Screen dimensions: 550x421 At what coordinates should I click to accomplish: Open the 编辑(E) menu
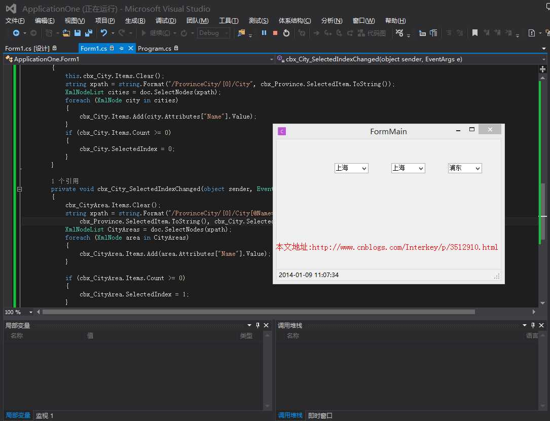45,21
